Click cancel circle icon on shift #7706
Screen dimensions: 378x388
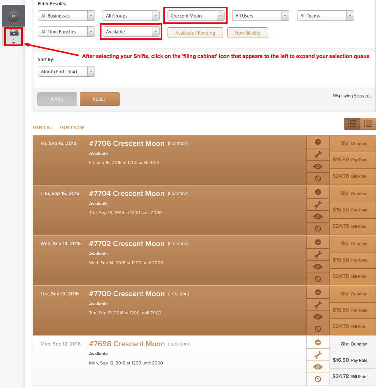coord(318,178)
